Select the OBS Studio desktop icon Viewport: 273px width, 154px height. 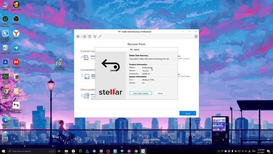click(x=16, y=20)
